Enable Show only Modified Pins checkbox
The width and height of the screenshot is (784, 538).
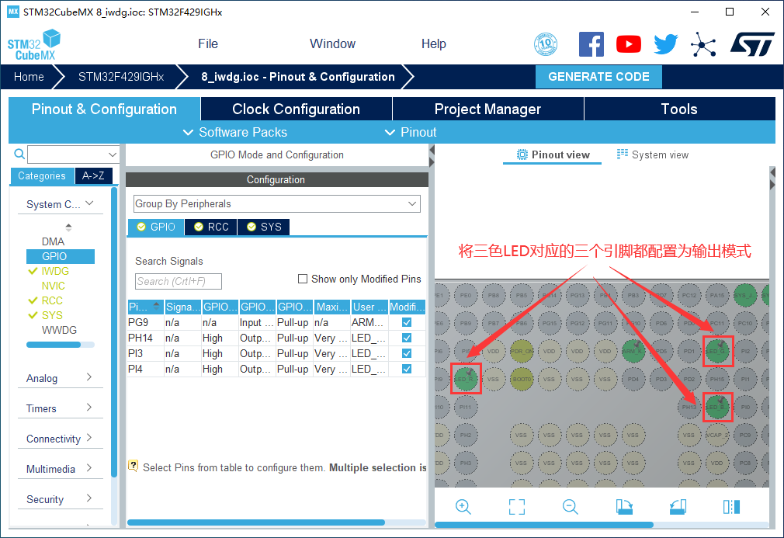[x=304, y=279]
